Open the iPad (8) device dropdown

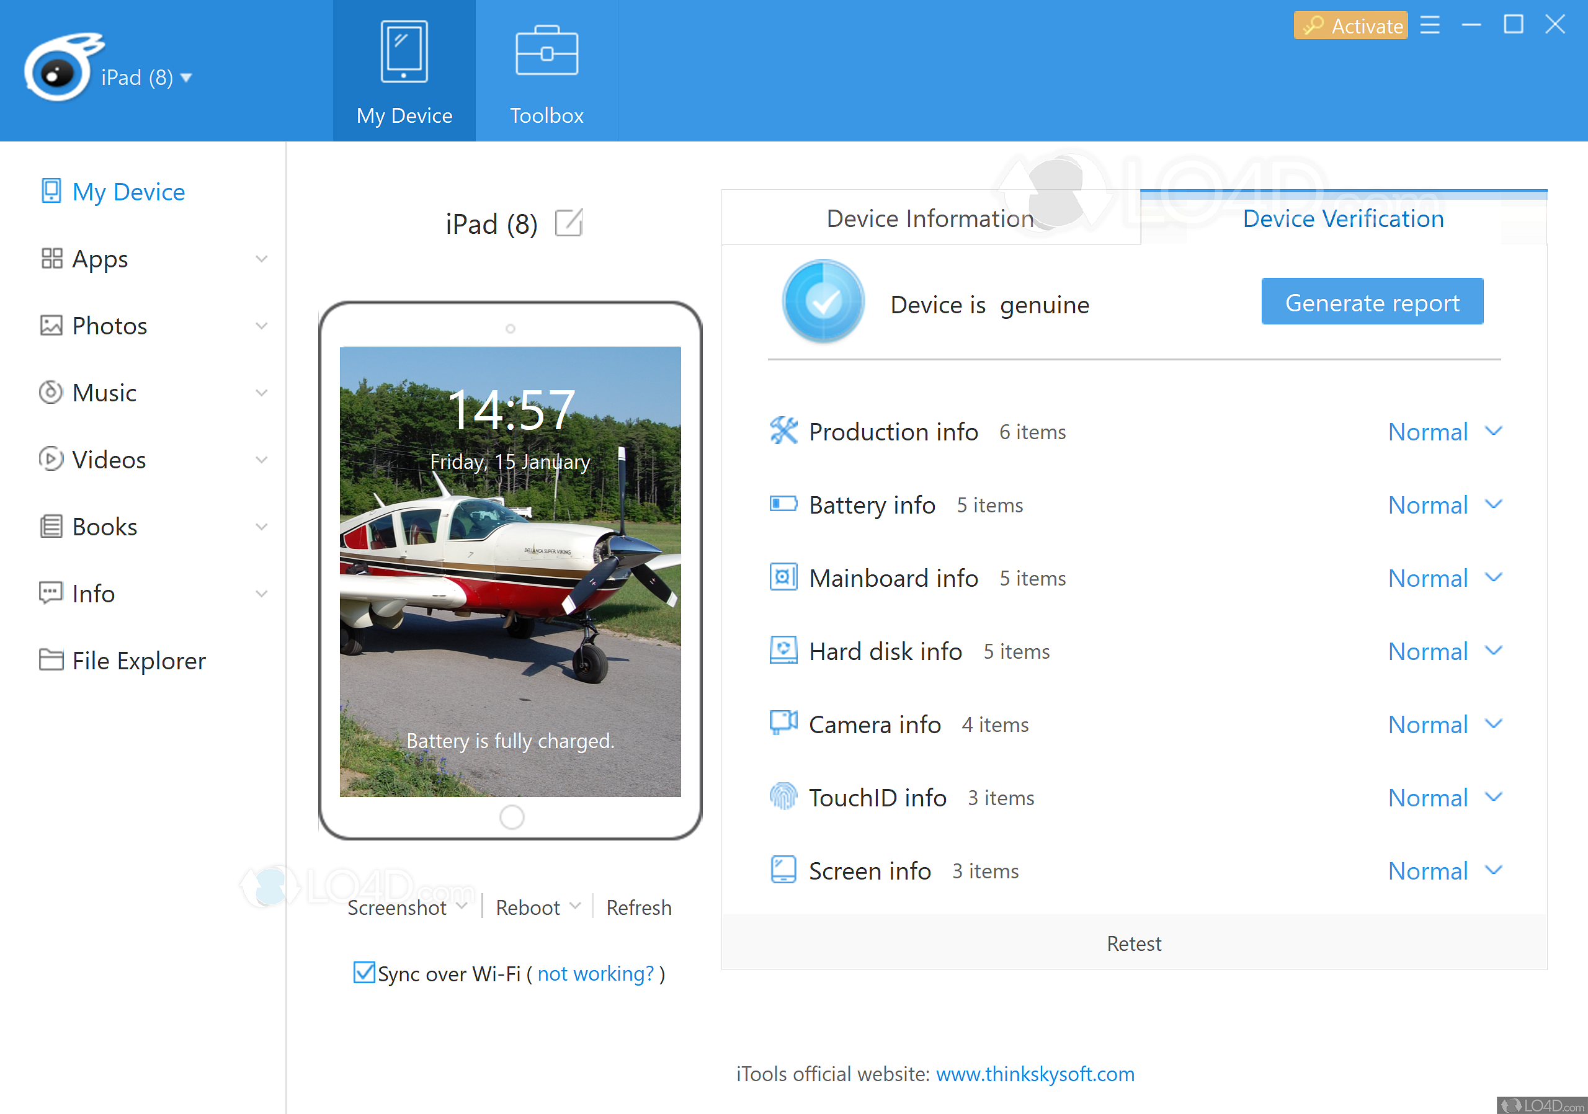(185, 78)
